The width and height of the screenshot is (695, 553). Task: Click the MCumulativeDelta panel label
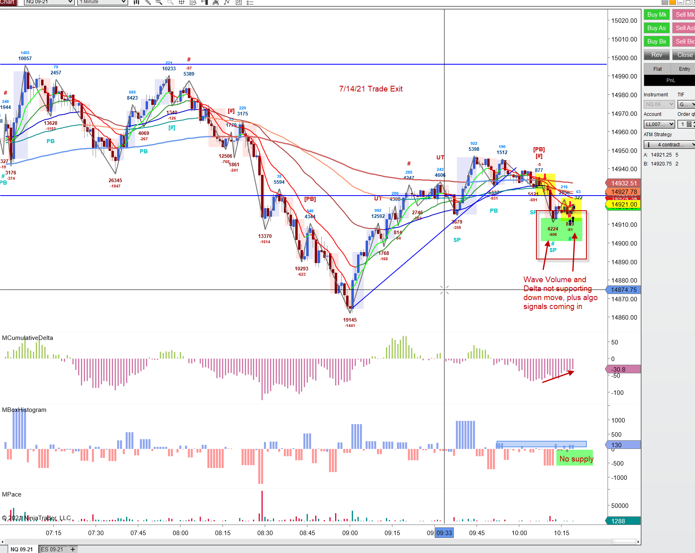(28, 338)
